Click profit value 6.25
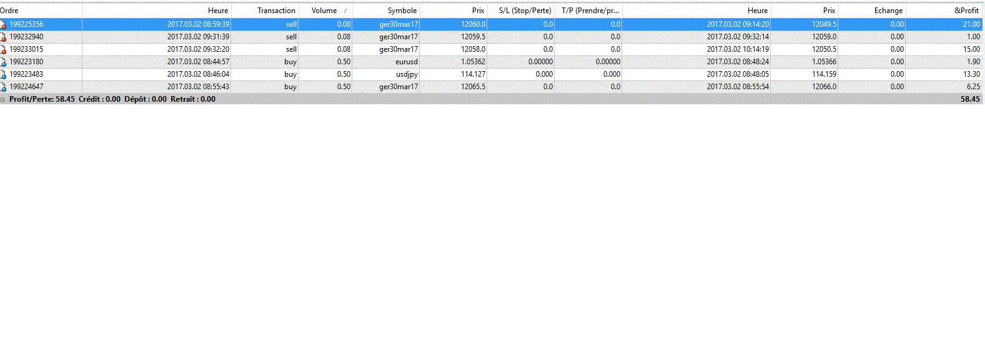 click(x=973, y=87)
